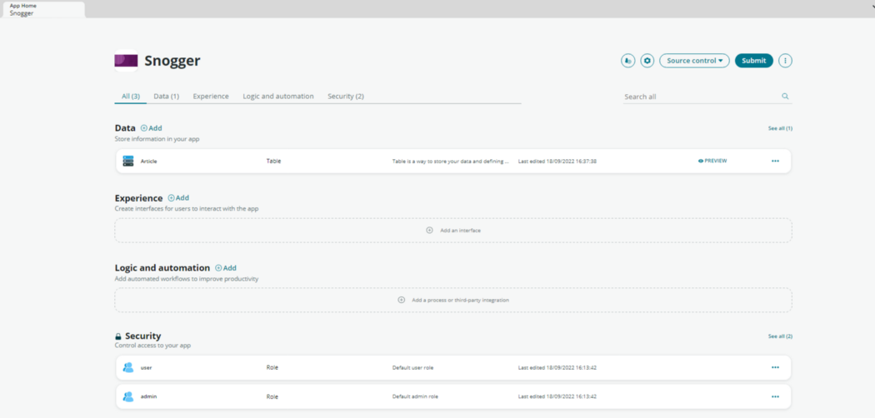Open the vertical three-dot menu beside Submit
This screenshot has height=418, width=875.
tap(785, 61)
